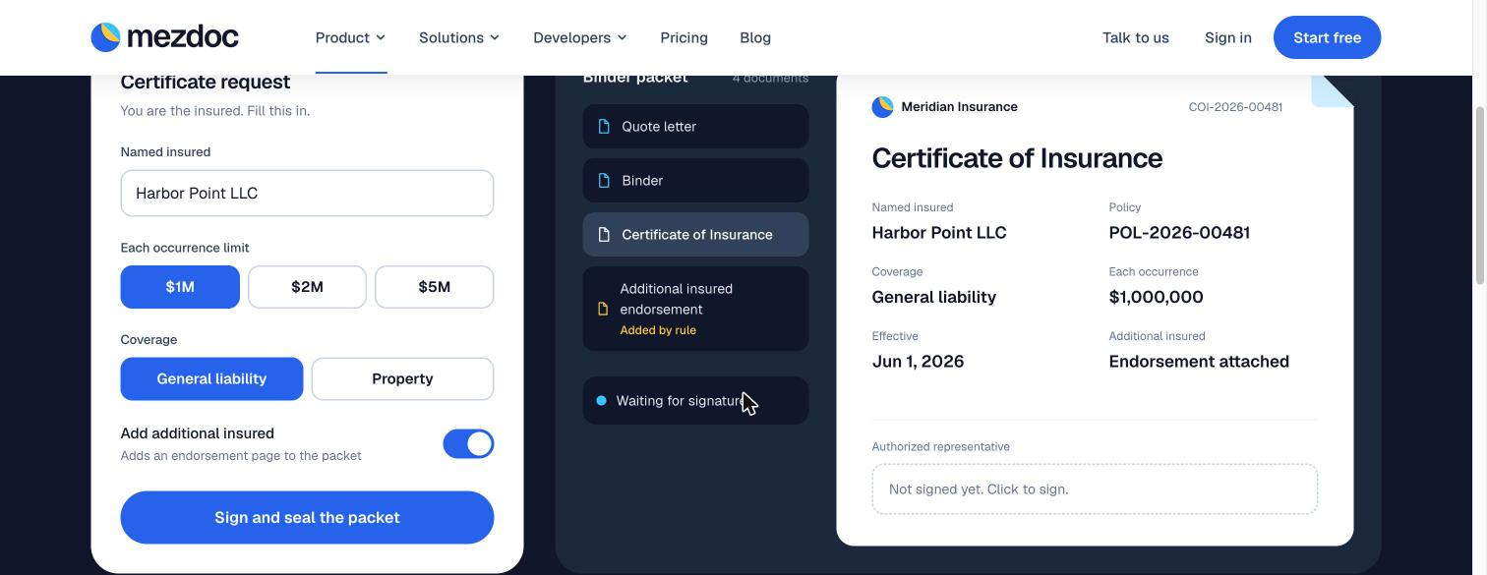Click the Endorsement attached value
This screenshot has width=1487, height=575.
point(1199,362)
